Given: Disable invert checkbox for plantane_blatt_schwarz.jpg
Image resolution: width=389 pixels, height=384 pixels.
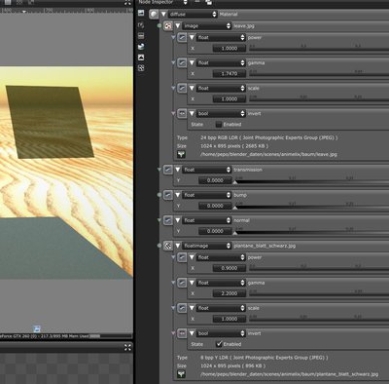Looking at the screenshot, I should [x=219, y=344].
